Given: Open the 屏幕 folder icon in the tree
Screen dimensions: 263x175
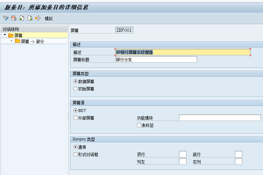Looking at the screenshot, I should pos(11,35).
